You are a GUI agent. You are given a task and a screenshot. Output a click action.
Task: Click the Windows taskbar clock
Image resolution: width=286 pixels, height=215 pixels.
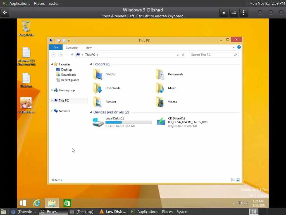coord(258,203)
